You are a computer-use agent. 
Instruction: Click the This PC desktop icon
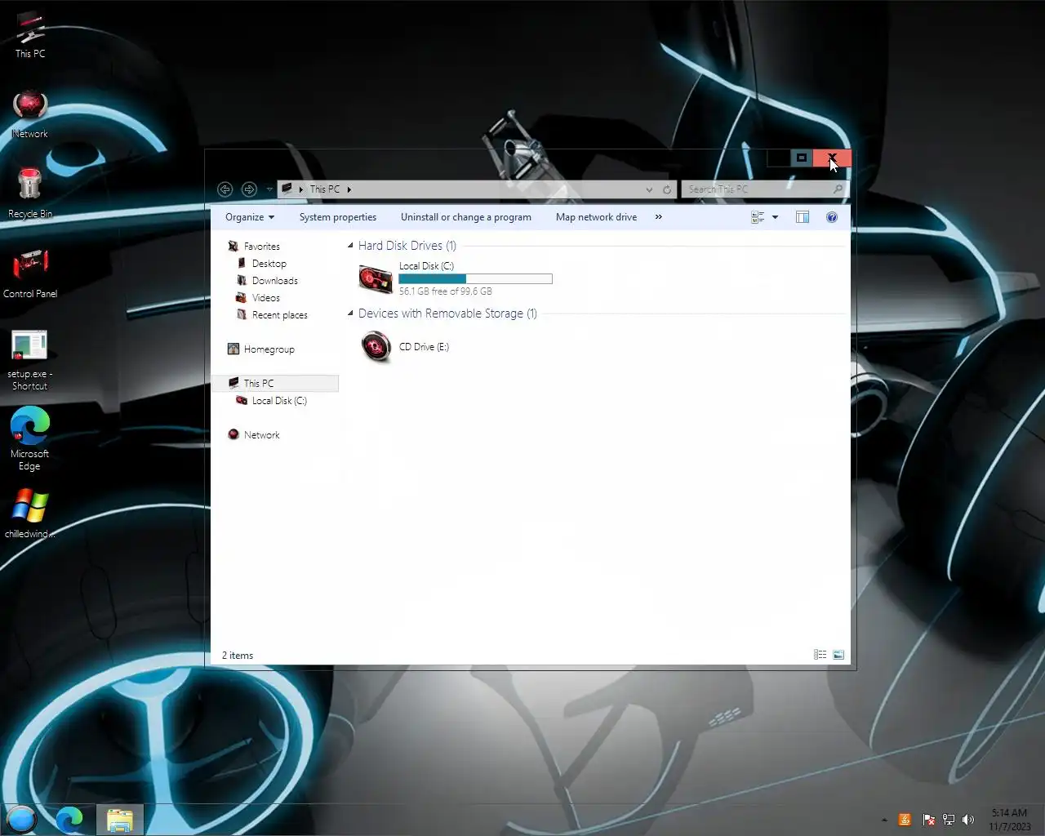point(30,35)
